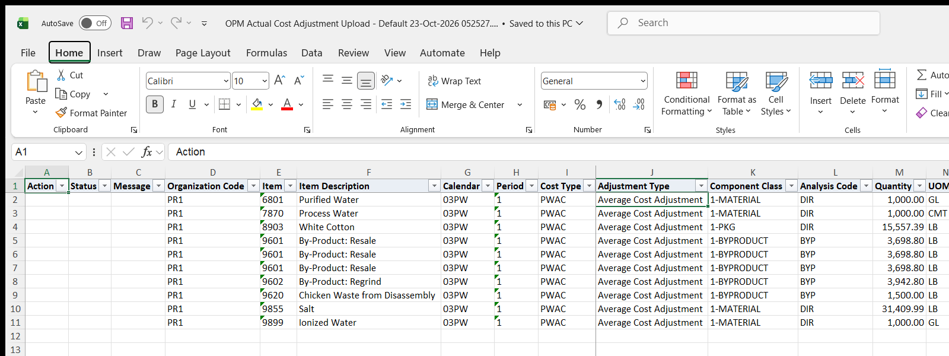Decrease indent of cell text
Viewport: 949px width, 356px height.
[387, 104]
